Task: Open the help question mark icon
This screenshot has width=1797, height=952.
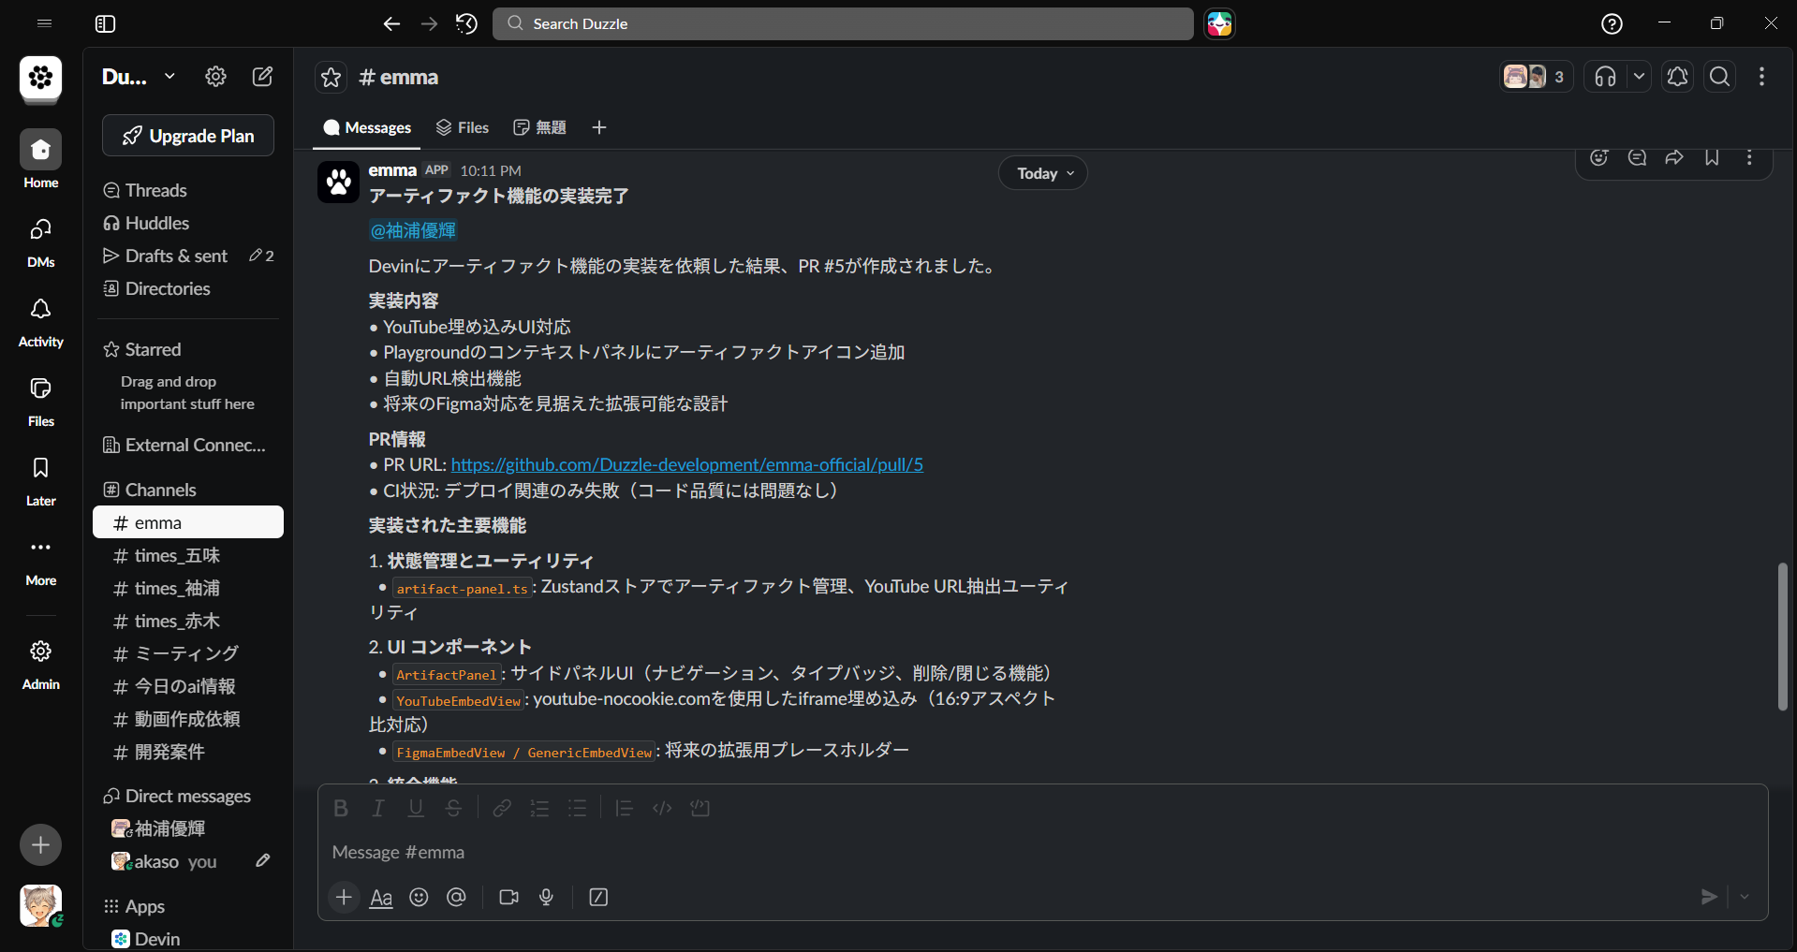Action: [x=1612, y=24]
